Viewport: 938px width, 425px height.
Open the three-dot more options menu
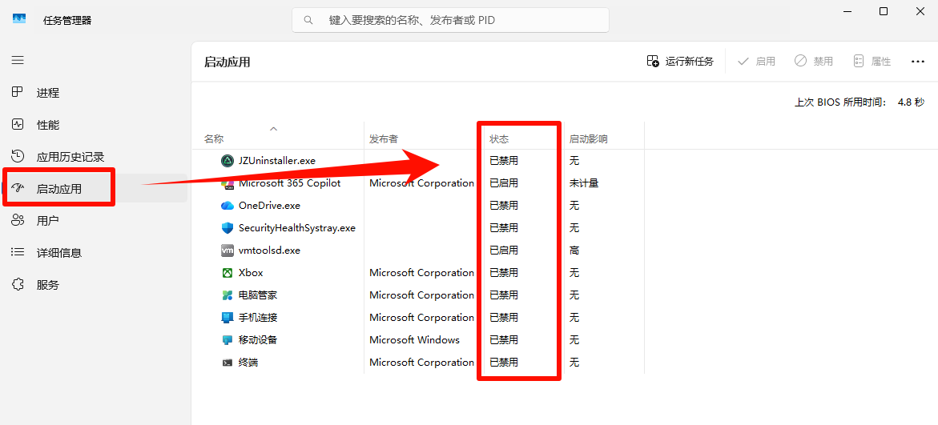tap(918, 62)
